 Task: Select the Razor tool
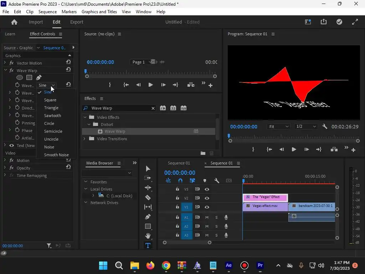pos(148,198)
